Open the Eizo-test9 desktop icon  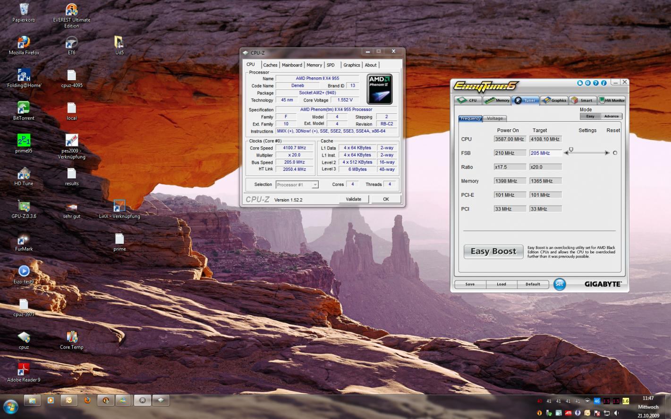[x=24, y=274]
